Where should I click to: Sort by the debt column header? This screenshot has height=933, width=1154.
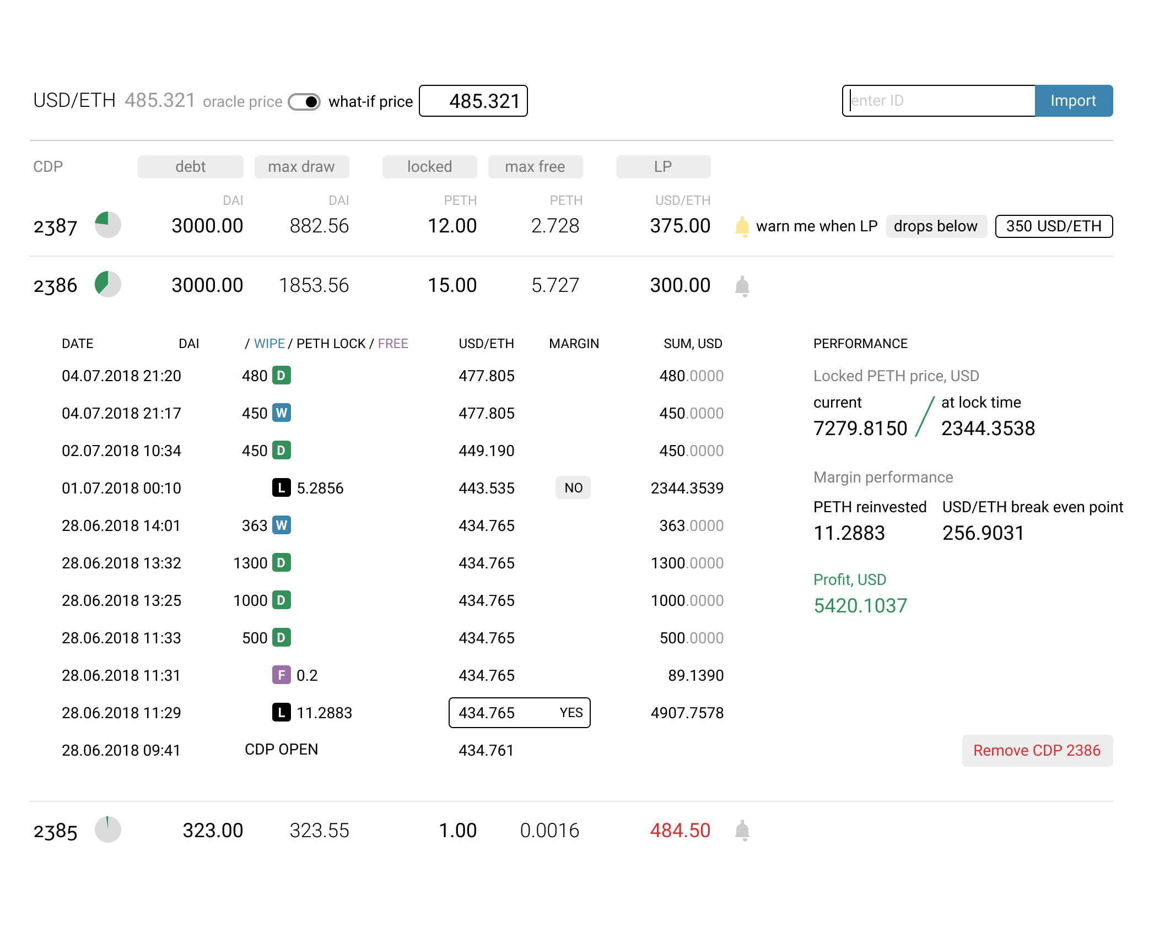(190, 167)
